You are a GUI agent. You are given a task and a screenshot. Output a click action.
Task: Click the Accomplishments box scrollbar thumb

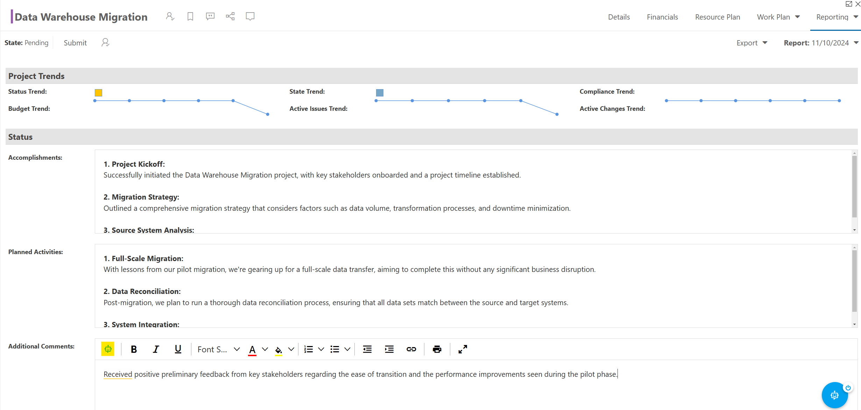click(854, 187)
